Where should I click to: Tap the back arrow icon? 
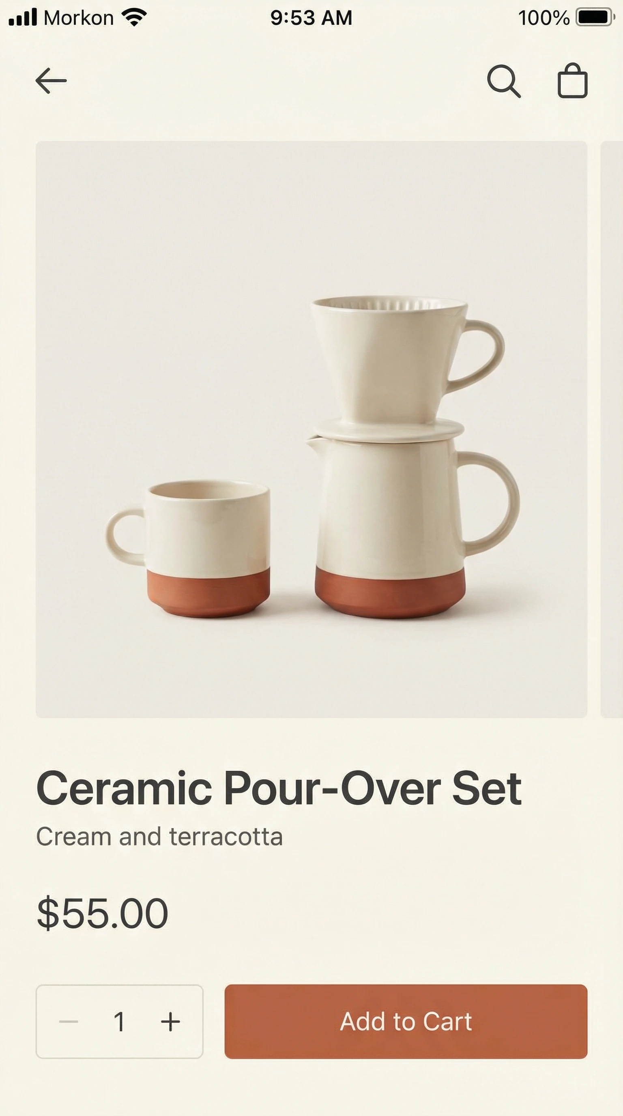[51, 81]
